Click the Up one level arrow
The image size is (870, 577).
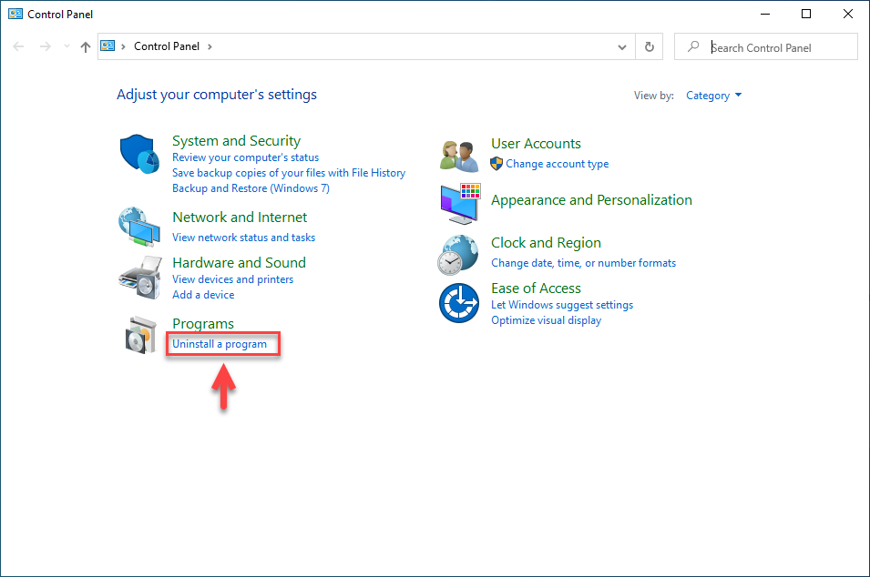coord(86,47)
